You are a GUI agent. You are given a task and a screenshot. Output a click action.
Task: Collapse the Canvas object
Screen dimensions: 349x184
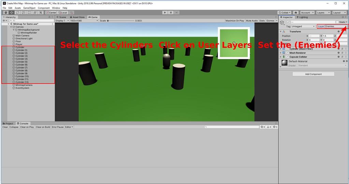pos(11,27)
